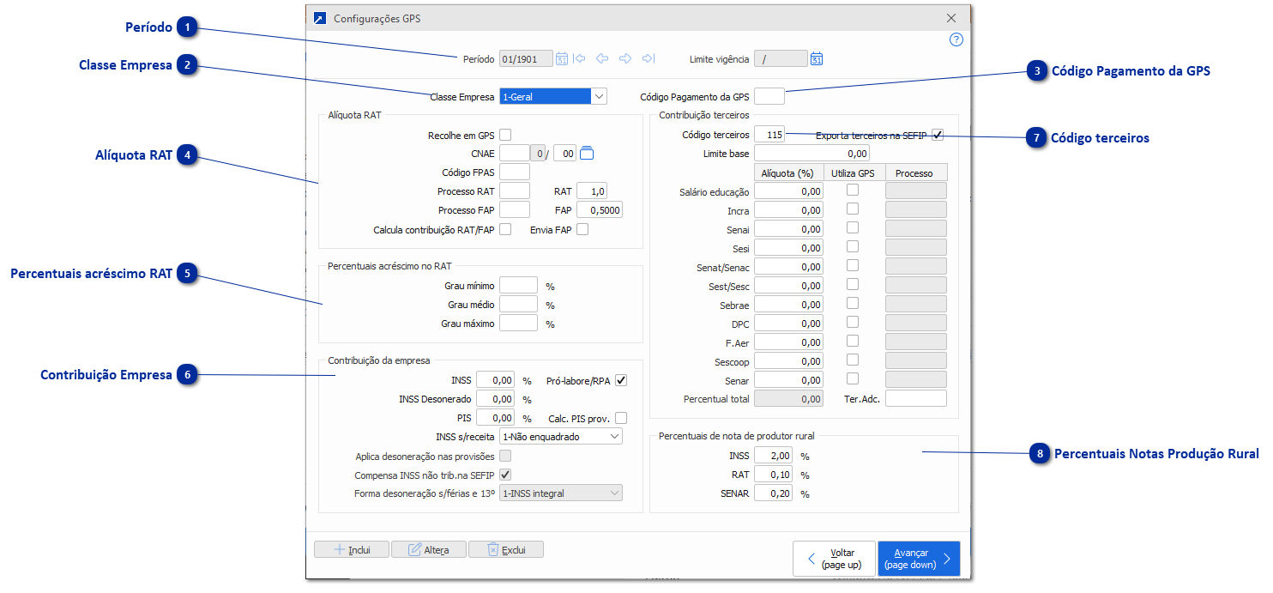Click the help question mark icon
The image size is (1273, 593).
[x=956, y=39]
